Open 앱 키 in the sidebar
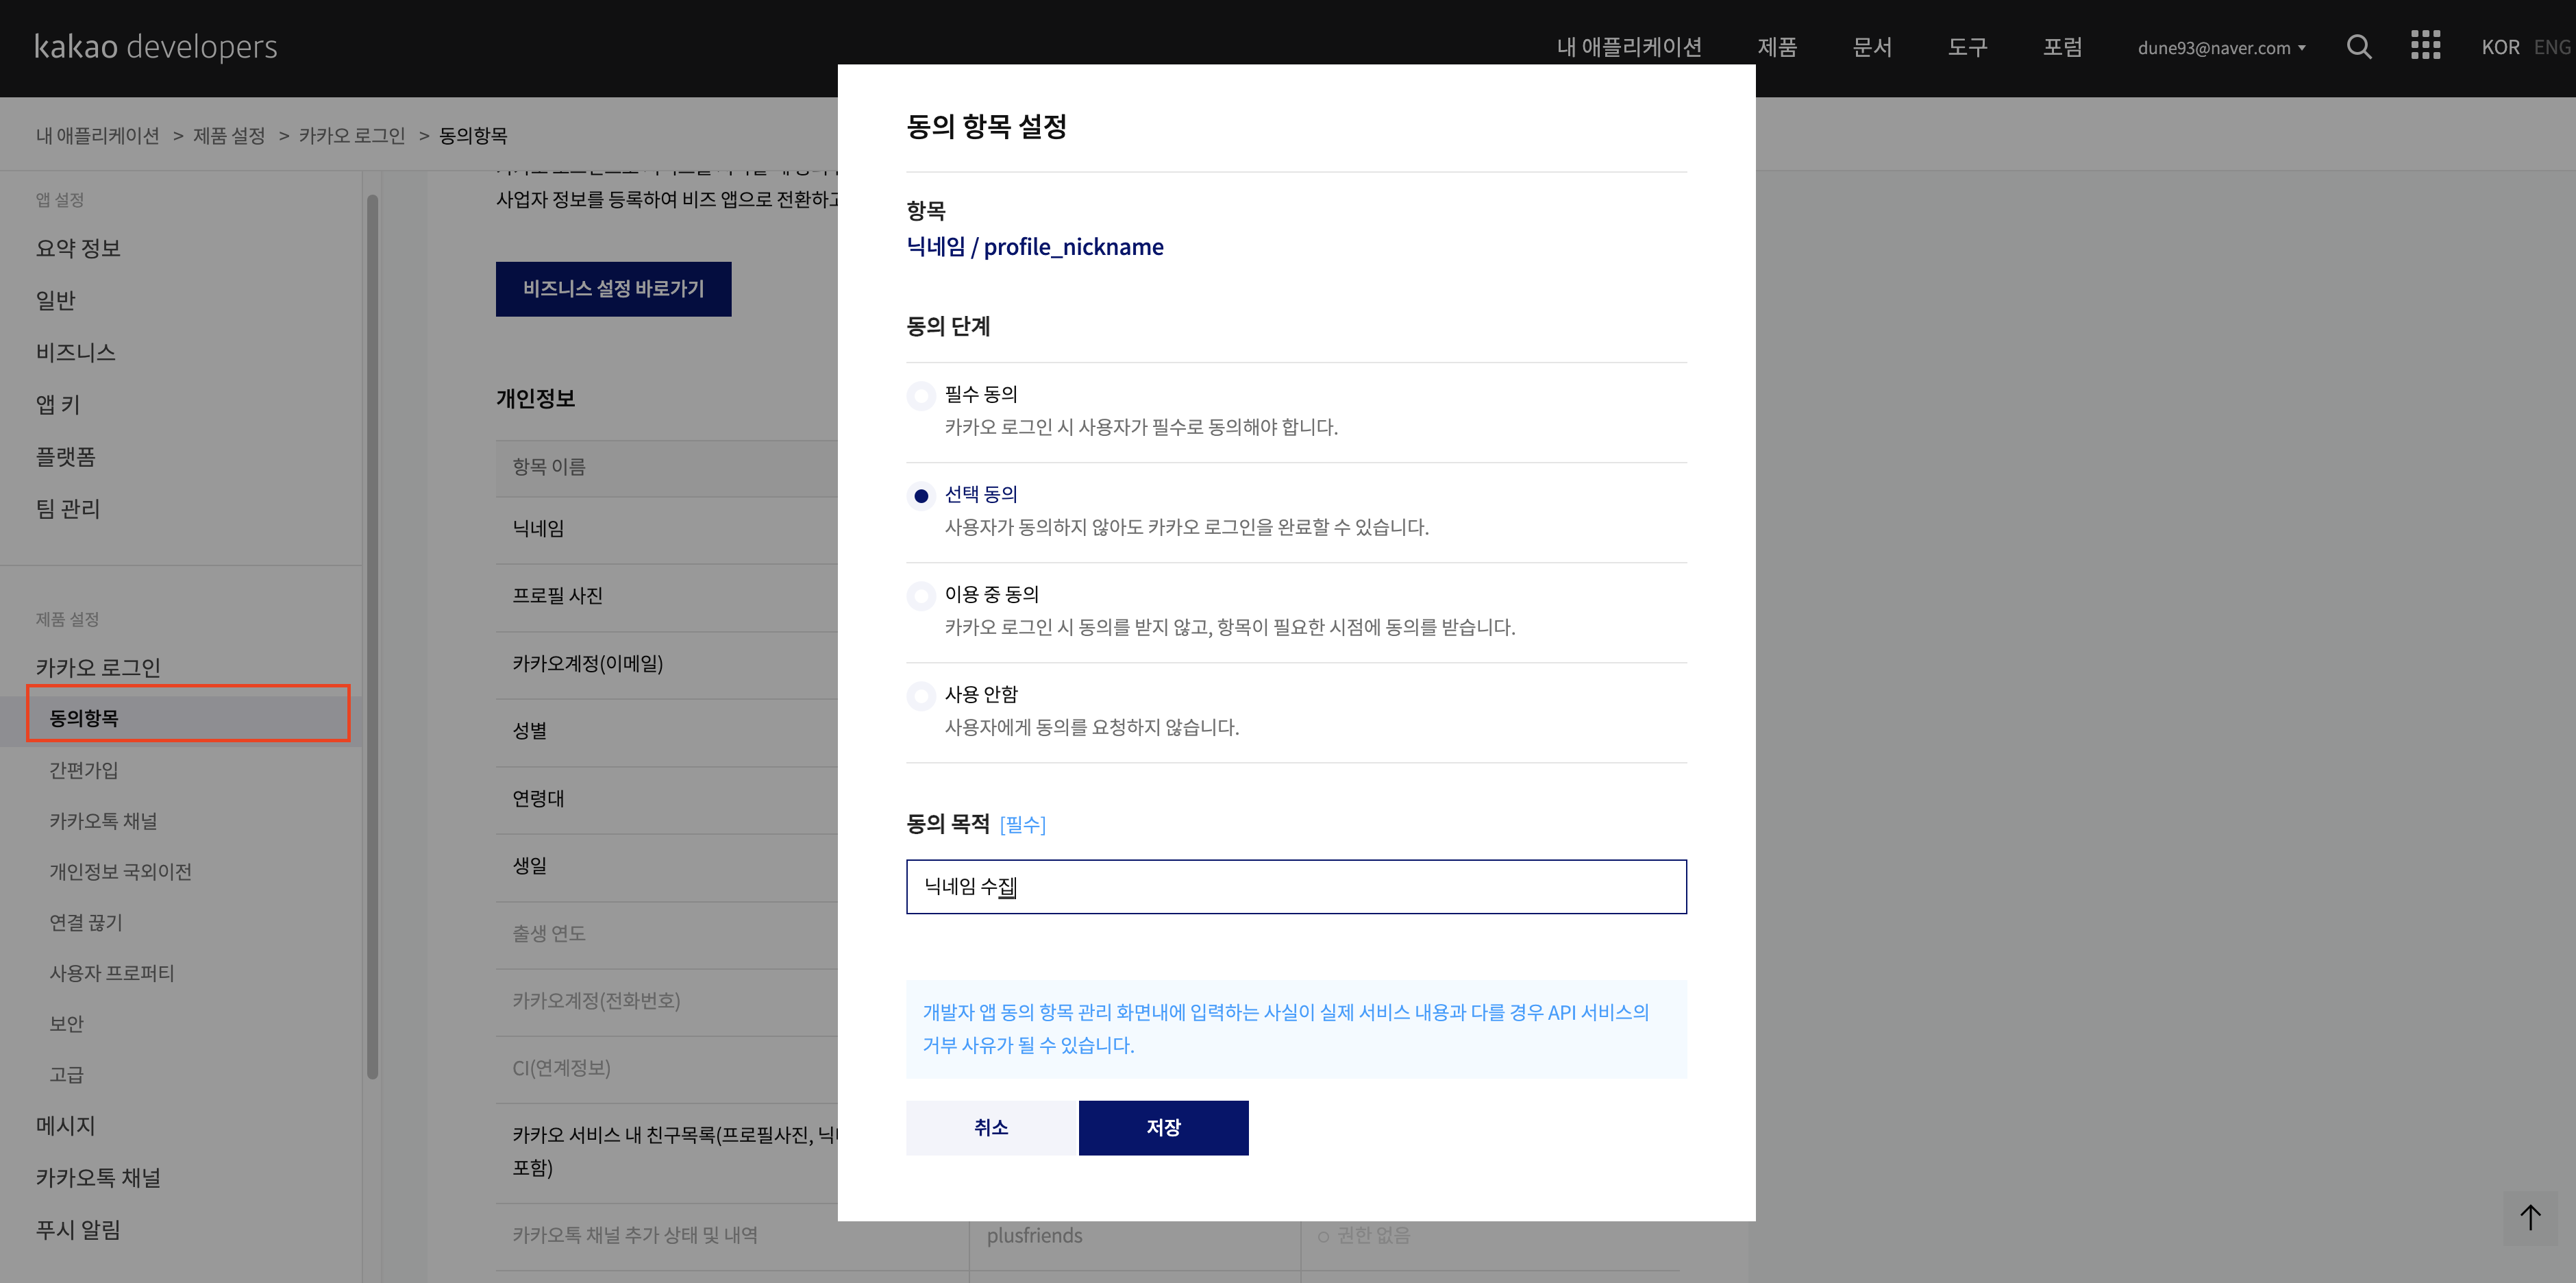This screenshot has width=2576, height=1283. [58, 404]
